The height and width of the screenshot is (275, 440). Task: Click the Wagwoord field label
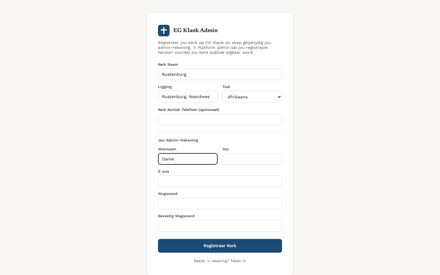coord(168,194)
